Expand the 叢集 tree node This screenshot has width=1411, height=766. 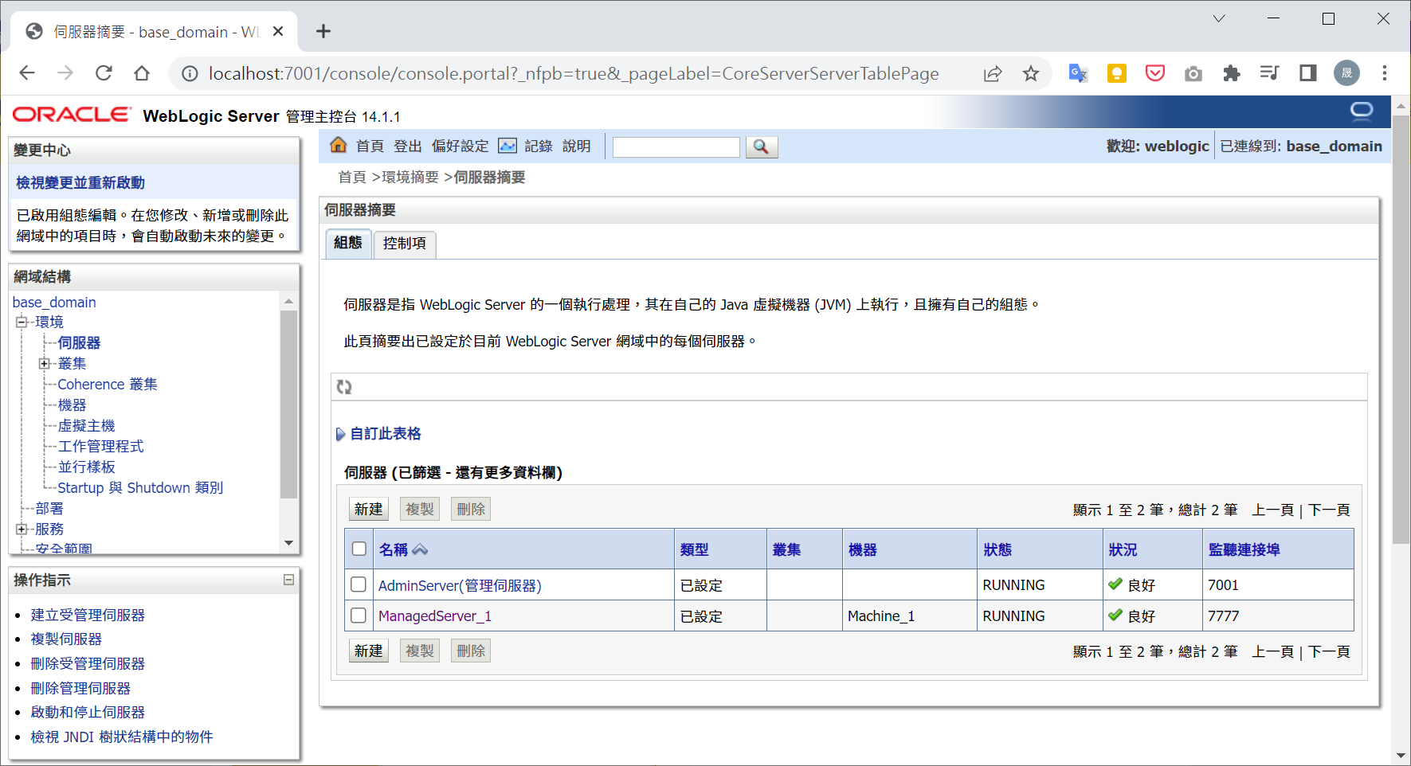pos(45,364)
